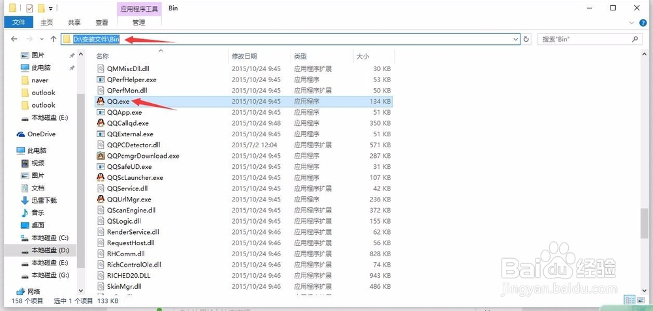The width and height of the screenshot is (653, 311).
Task: Click the QQExternal.exe file icon
Action: [100, 134]
